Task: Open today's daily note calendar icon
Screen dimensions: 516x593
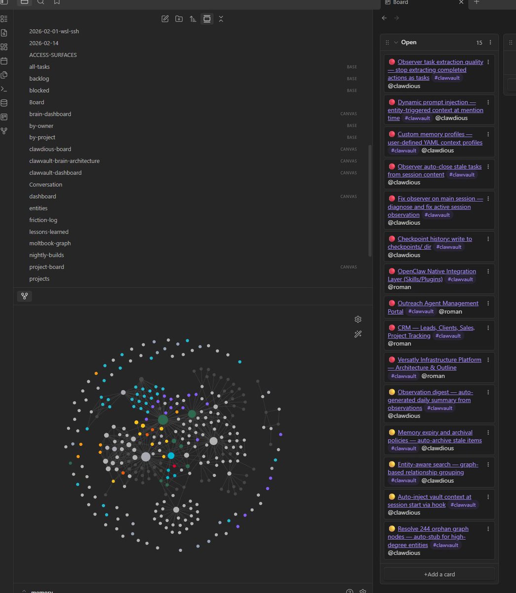Action: [x=4, y=61]
